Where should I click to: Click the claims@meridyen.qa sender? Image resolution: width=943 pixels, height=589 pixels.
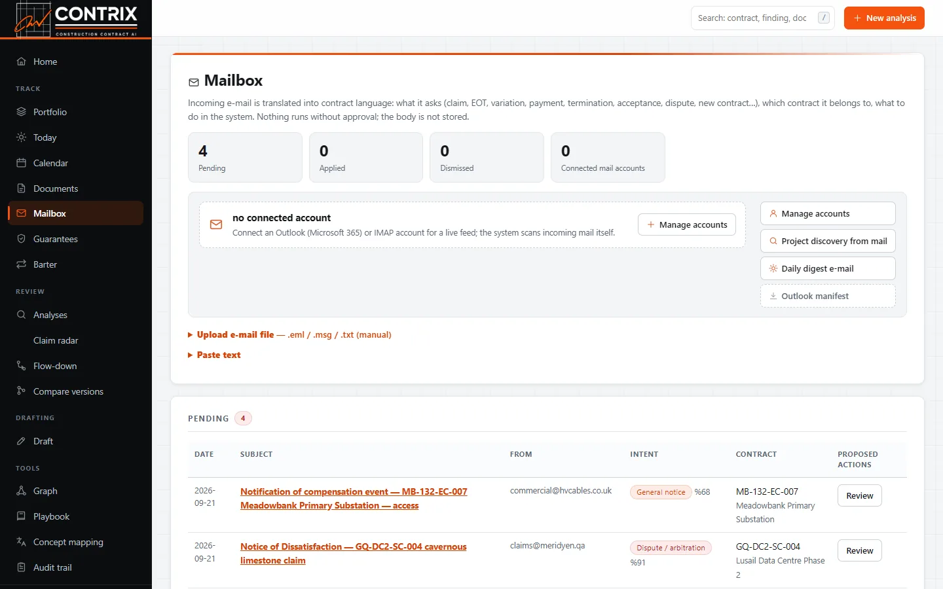pyautogui.click(x=547, y=545)
